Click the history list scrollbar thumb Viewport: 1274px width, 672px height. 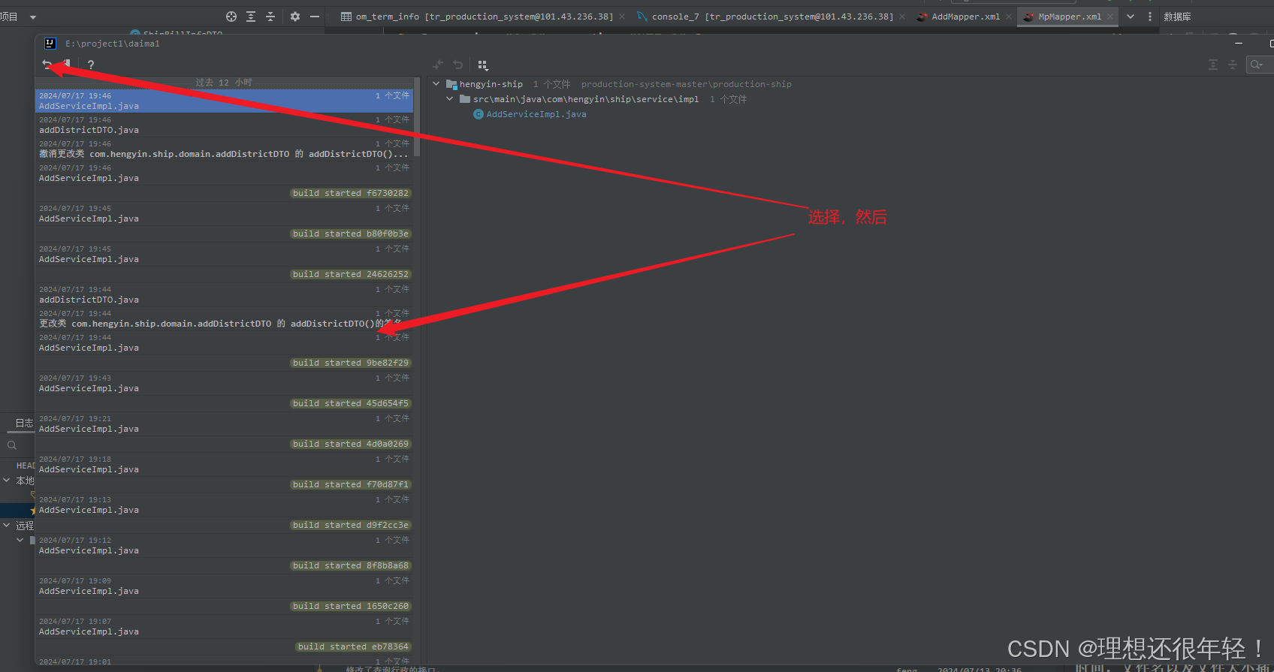(x=417, y=116)
